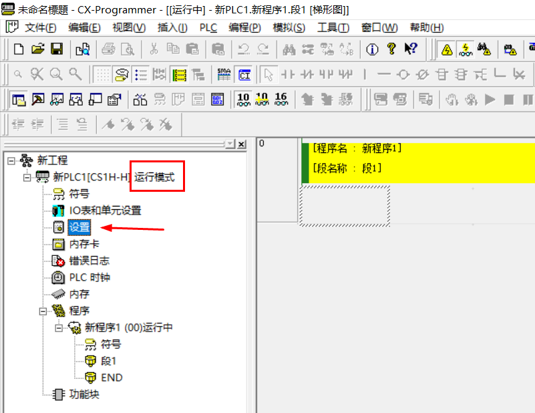Open the 编程(P) menu

point(244,27)
